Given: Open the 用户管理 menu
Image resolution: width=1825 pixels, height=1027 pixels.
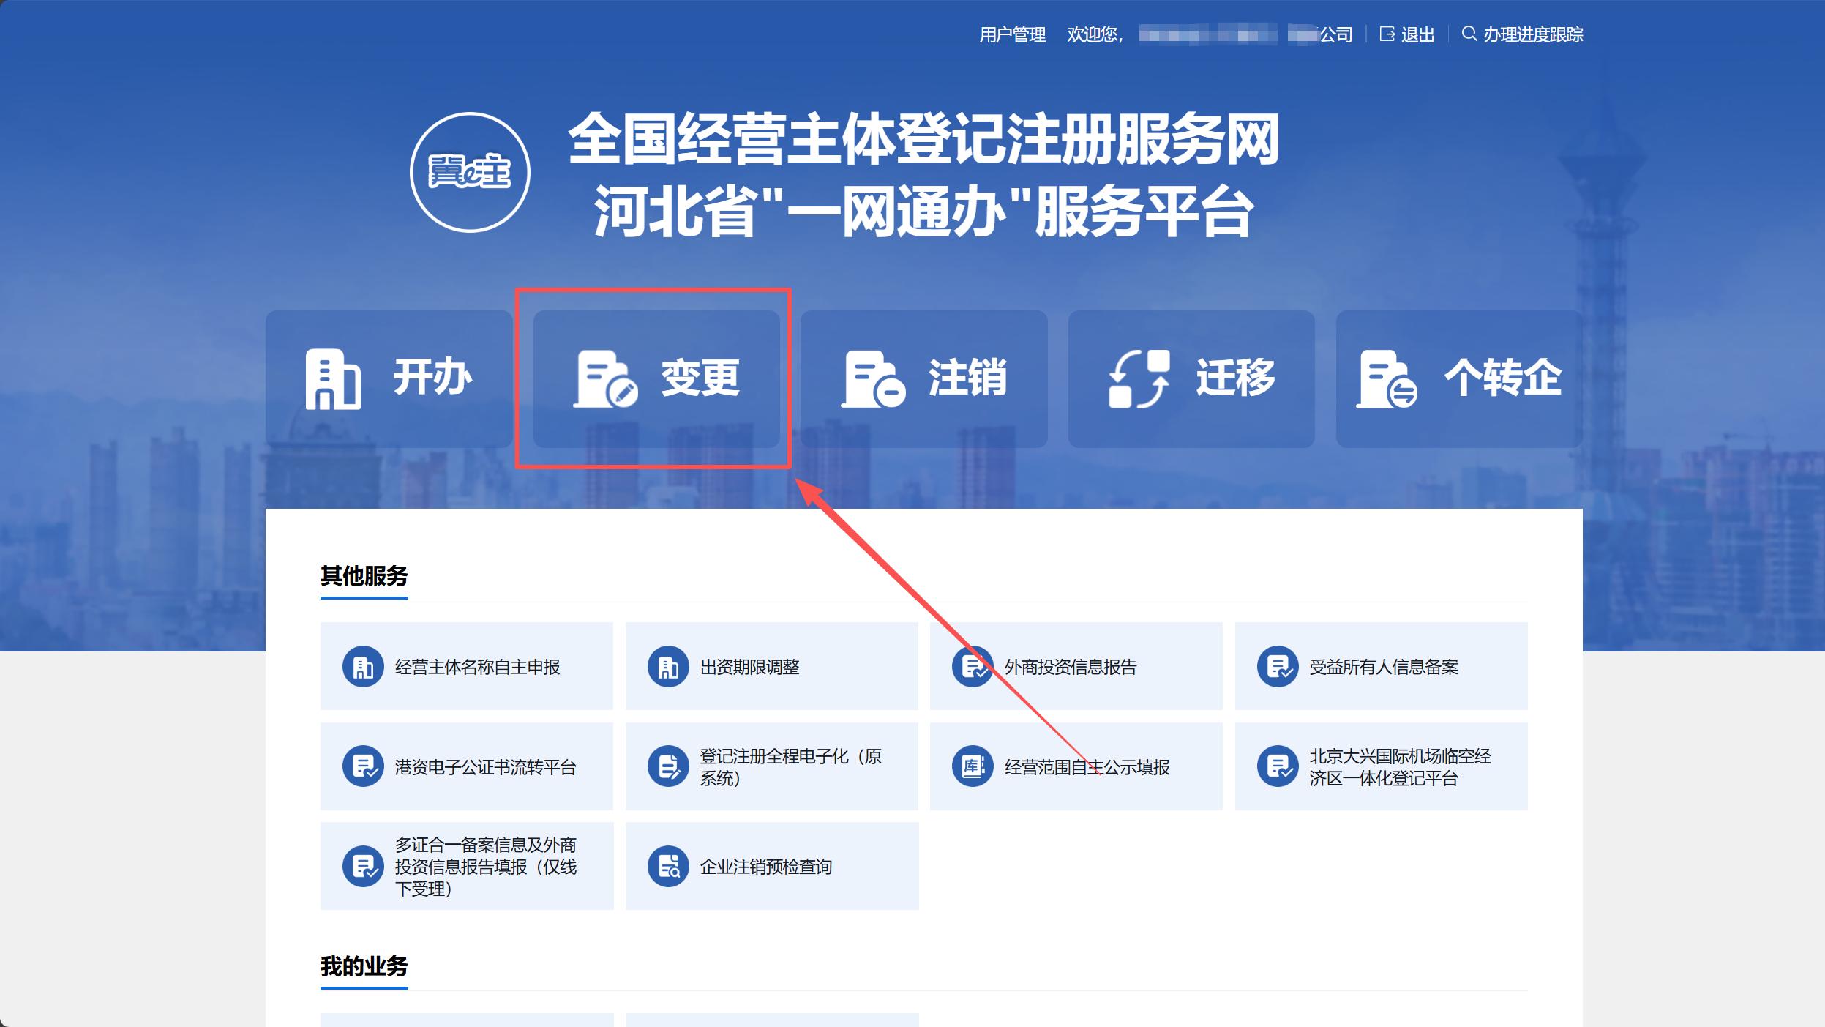Looking at the screenshot, I should (1011, 34).
